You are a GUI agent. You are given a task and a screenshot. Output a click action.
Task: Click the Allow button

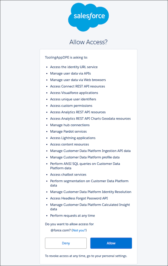pyautogui.click(x=111, y=243)
